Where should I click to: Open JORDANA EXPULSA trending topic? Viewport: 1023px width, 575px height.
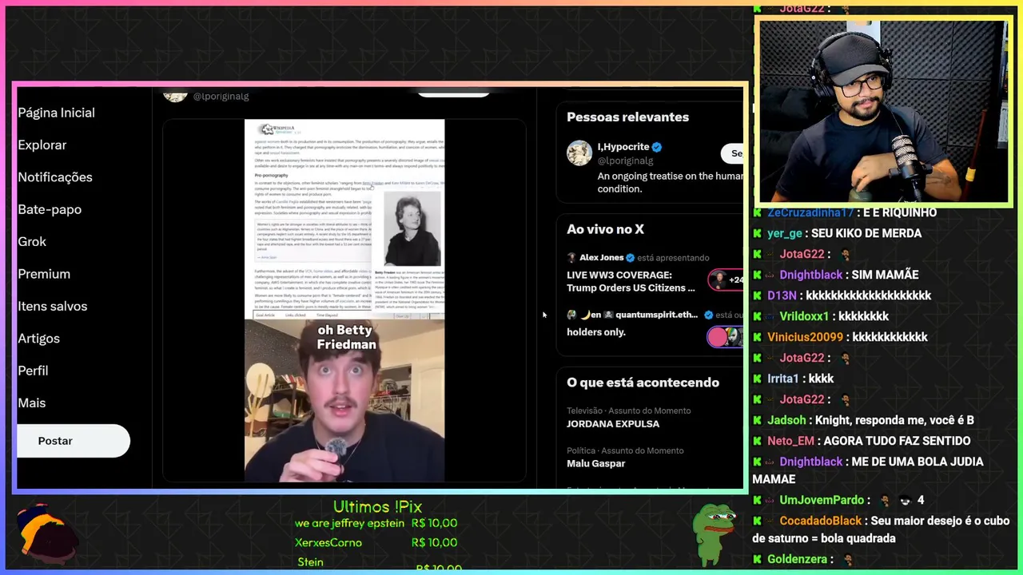[613, 423]
